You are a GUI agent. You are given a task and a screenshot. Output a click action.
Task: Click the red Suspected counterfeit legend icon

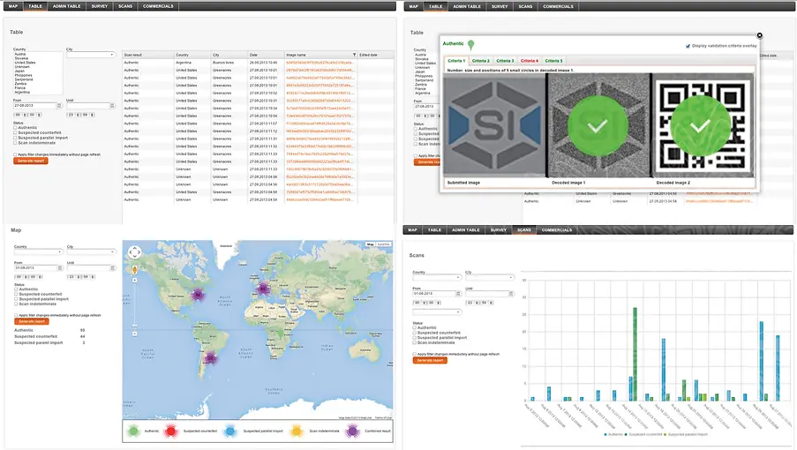click(x=171, y=431)
